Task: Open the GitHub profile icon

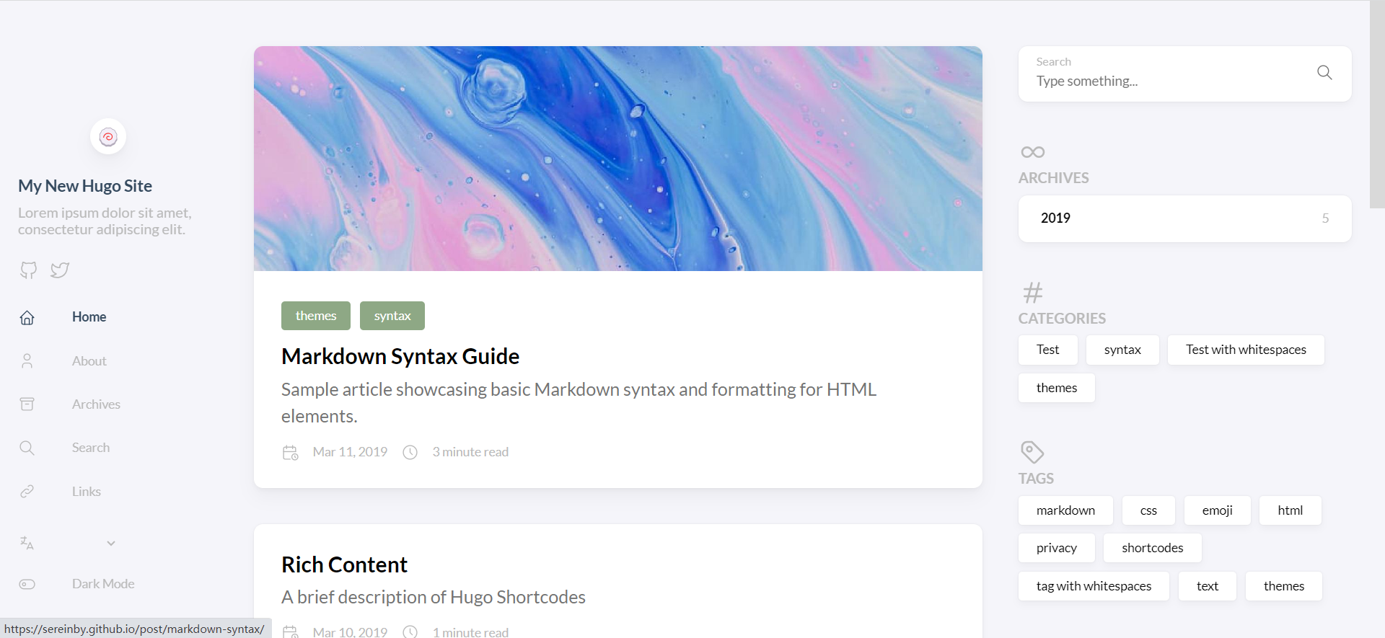Action: click(28, 270)
